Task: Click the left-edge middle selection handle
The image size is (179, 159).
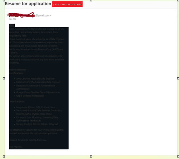Action: click(4, 78)
